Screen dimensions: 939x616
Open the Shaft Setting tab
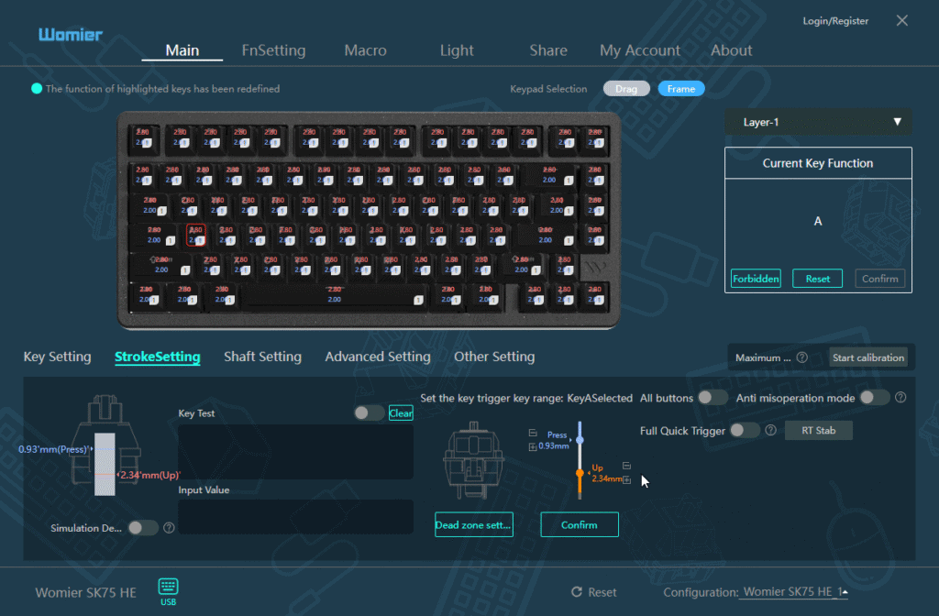tap(262, 357)
